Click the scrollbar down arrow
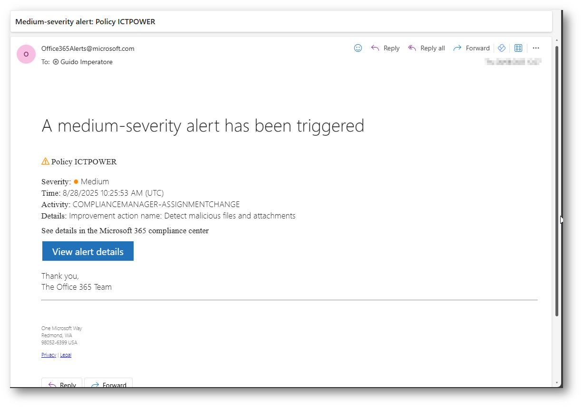The image size is (583, 408). coord(557,382)
